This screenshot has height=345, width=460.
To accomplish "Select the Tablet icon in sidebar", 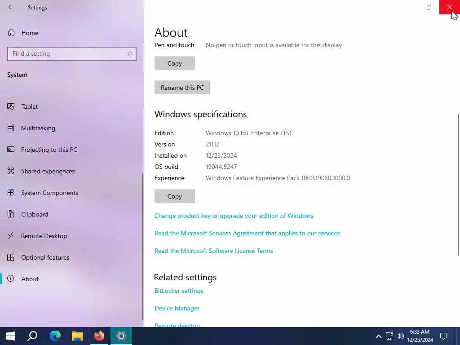I will (11, 106).
